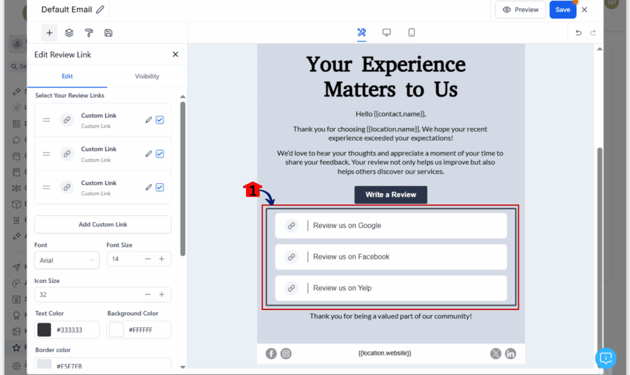
Task: Click the Add Custom Link button
Action: [x=102, y=224]
